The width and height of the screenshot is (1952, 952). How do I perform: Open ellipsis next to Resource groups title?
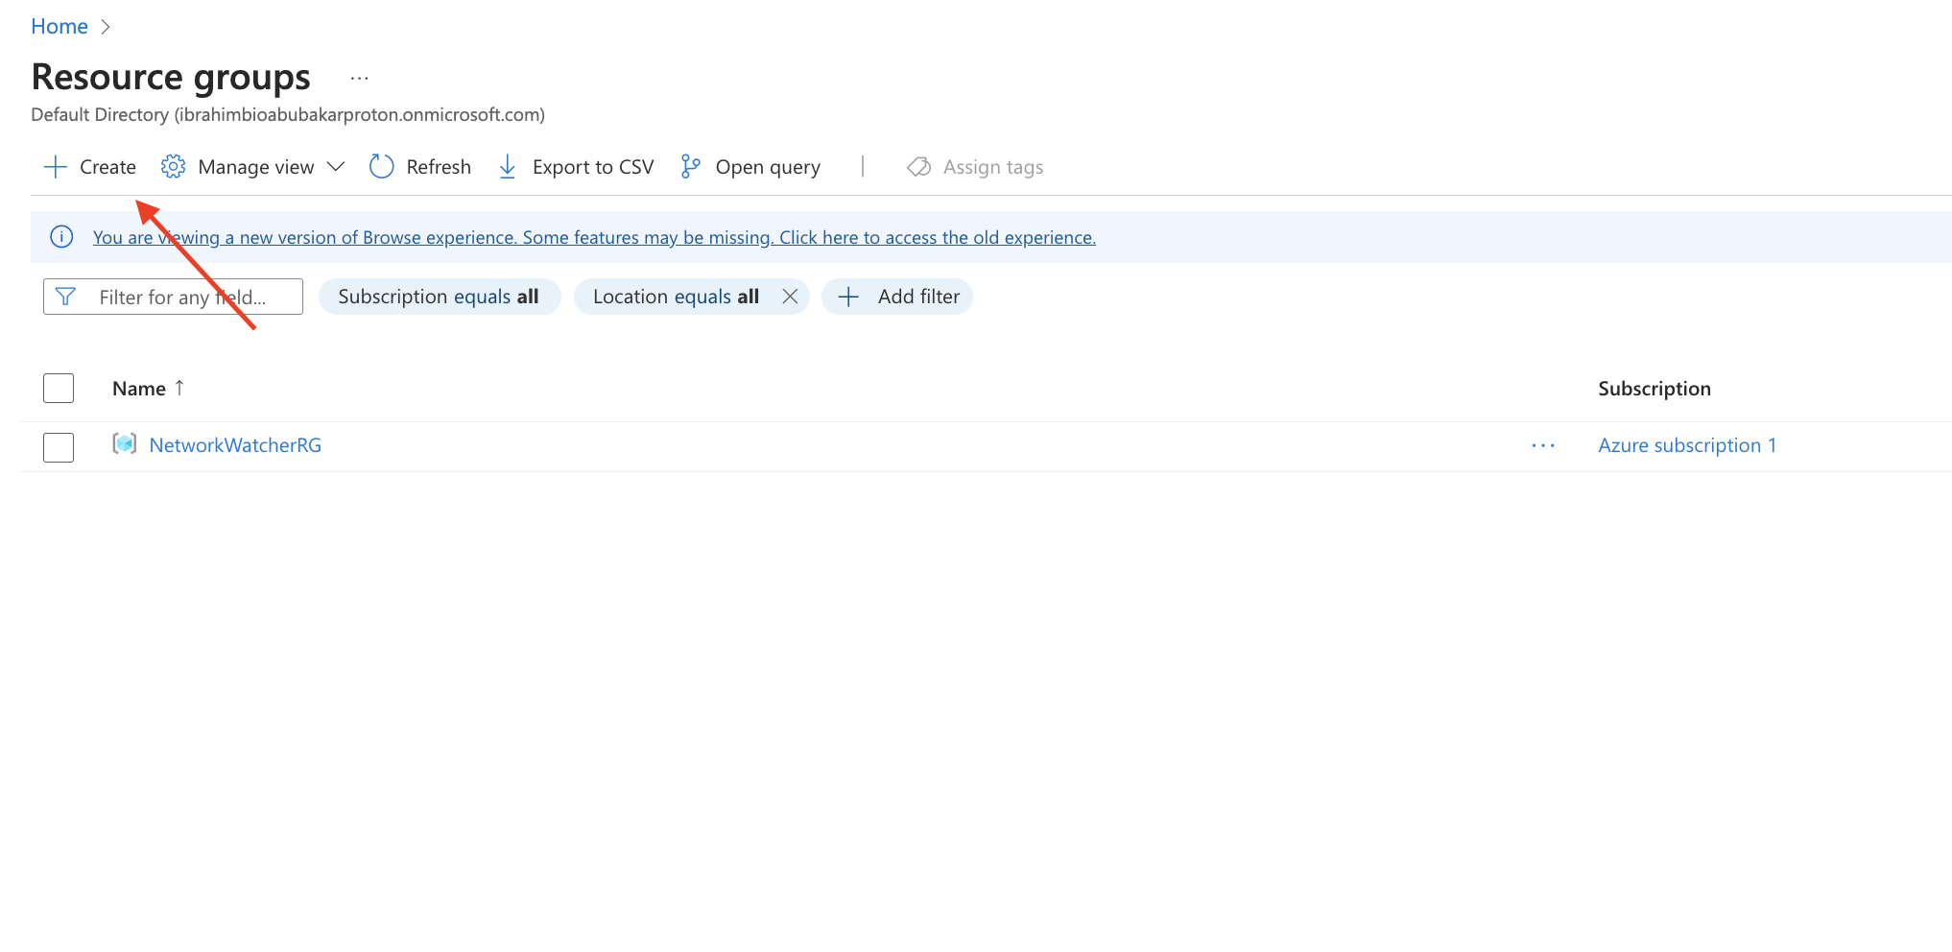[x=359, y=79]
